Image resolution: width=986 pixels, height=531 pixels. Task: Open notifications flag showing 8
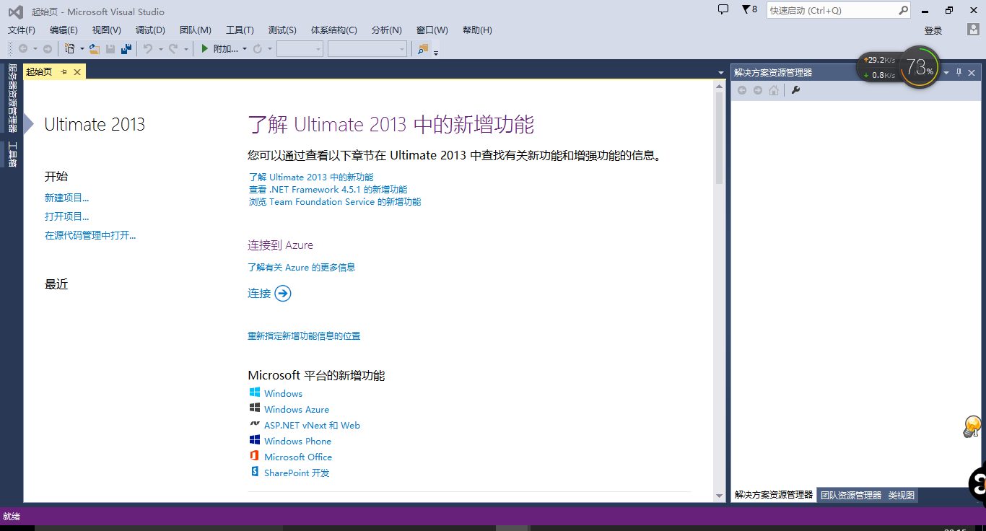(x=749, y=9)
